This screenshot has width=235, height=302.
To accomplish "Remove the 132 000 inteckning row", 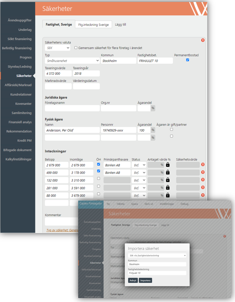I will (203, 180).
